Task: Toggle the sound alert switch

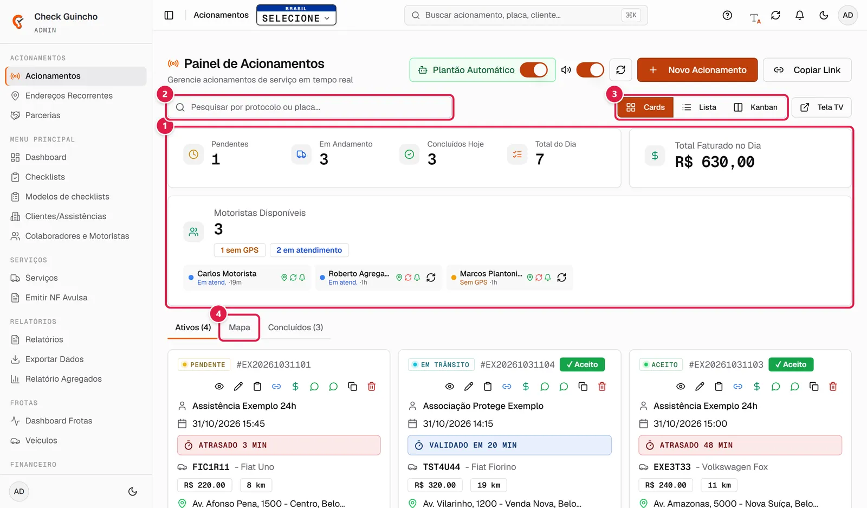Action: [x=590, y=70]
